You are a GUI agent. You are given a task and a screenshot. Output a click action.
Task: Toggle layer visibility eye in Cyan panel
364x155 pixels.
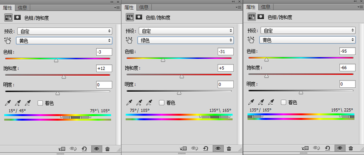[x=340, y=148]
